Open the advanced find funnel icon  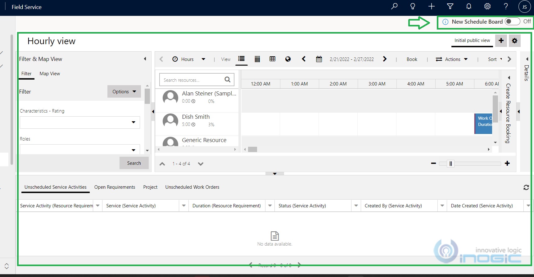pyautogui.click(x=450, y=7)
